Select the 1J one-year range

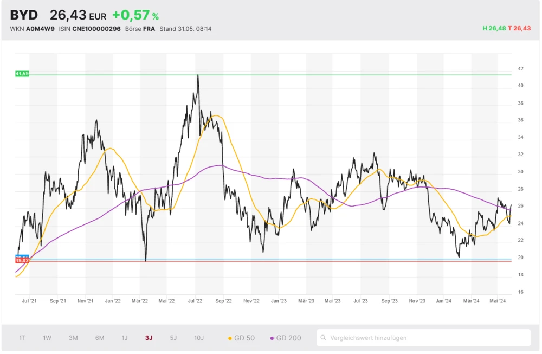tap(125, 338)
